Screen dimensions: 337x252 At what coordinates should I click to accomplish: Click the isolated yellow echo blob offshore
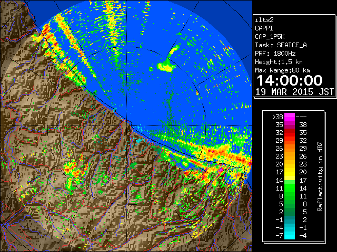pyautogui.click(x=165, y=67)
